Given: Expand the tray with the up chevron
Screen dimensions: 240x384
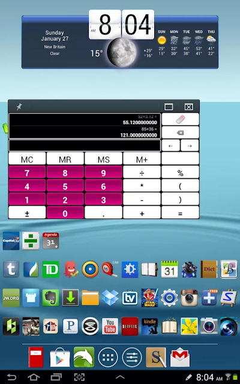Looking at the screenshot, I should pos(120,377).
